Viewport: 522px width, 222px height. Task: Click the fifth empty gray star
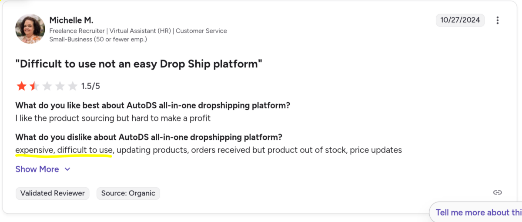tap(73, 86)
